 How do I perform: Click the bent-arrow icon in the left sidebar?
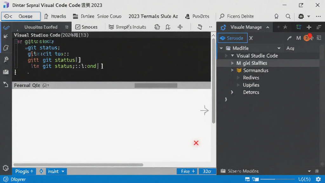pyautogui.click(x=6, y=84)
